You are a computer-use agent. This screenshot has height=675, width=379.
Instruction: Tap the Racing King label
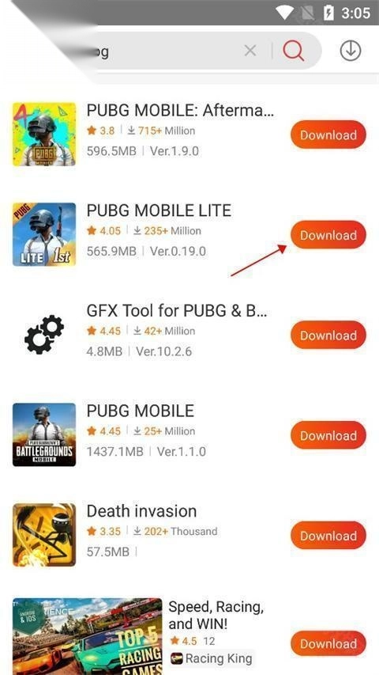[218, 658]
